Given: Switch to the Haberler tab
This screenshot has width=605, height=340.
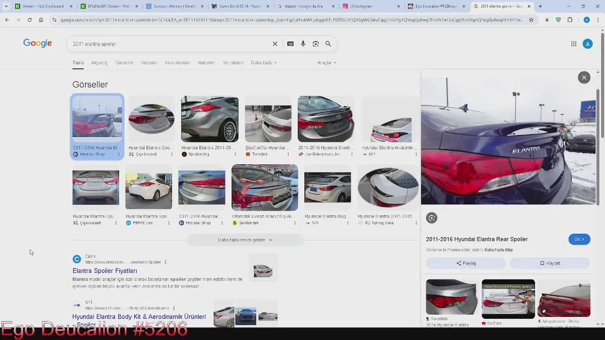Looking at the screenshot, I should click(207, 62).
